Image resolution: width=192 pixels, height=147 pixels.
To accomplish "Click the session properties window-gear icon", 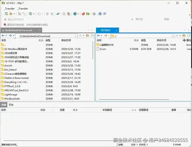I will click(30, 14).
